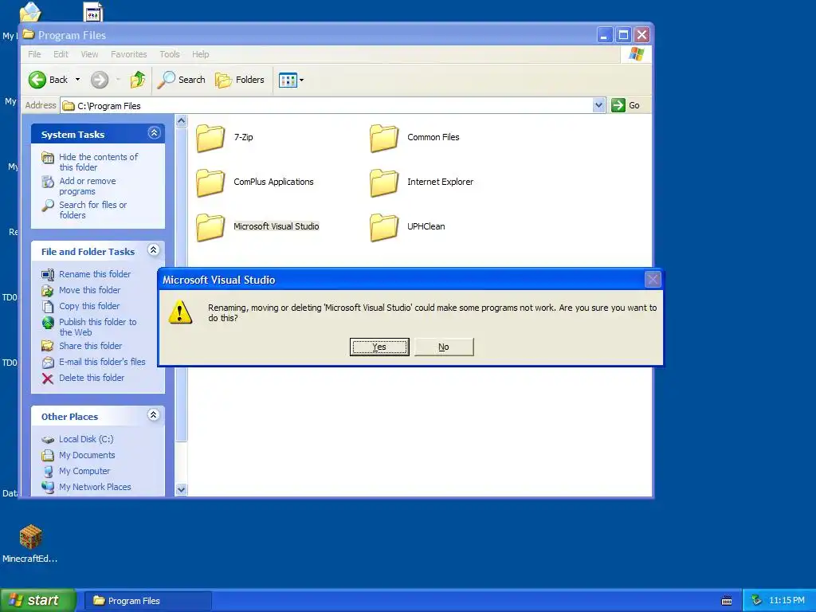Click the green Back arrow icon
The image size is (816, 612).
point(37,80)
